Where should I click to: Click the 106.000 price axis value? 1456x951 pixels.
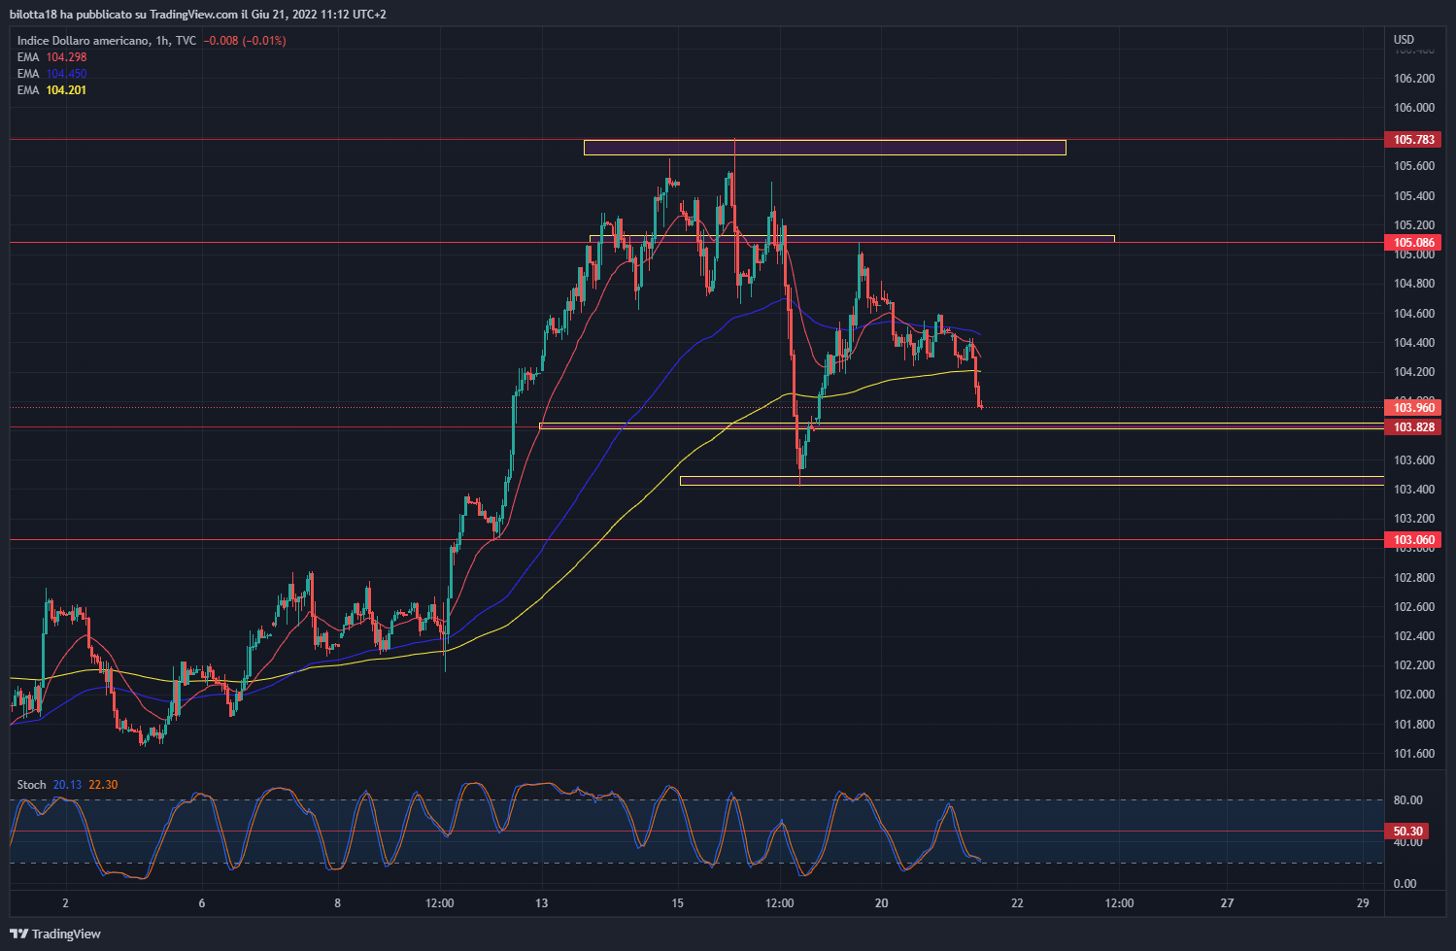point(1414,108)
